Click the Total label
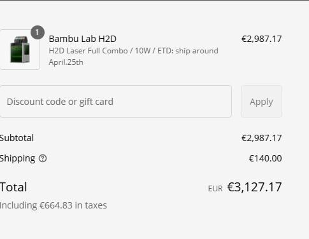Screen dimensions: 309x239 pos(13,187)
